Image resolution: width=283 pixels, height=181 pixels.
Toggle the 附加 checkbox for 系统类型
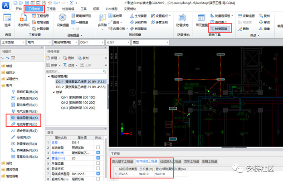click(98, 148)
